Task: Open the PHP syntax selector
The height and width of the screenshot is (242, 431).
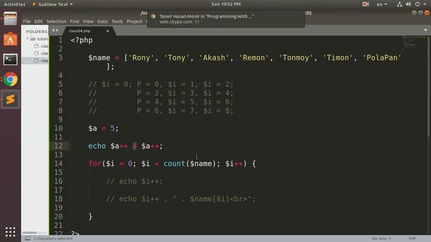Action: pos(412,239)
